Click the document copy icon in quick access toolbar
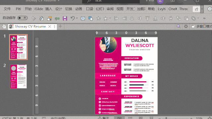Screen dimensions: 212x119 pyautogui.click(x=41, y=18)
